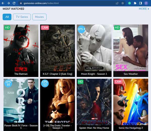The image size is (151, 131).
Task: Click HD badge on Sex Weather
Action: coord(117,28)
